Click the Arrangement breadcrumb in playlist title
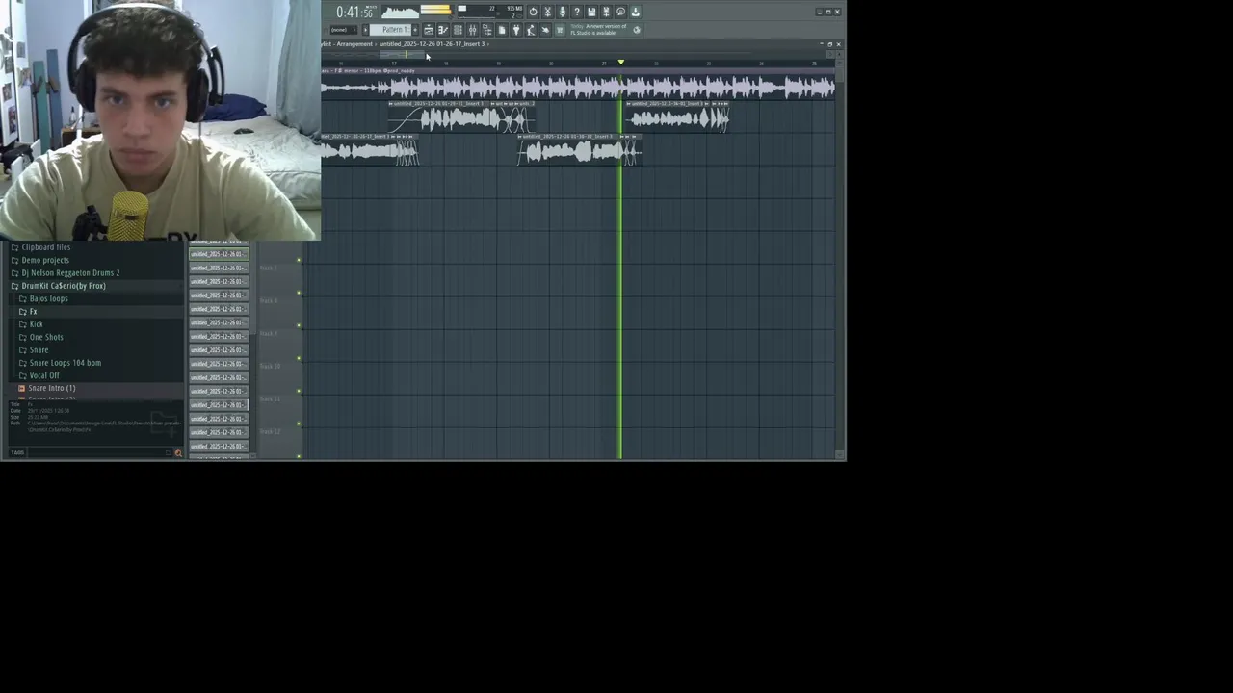This screenshot has height=693, width=1233. 354,44
